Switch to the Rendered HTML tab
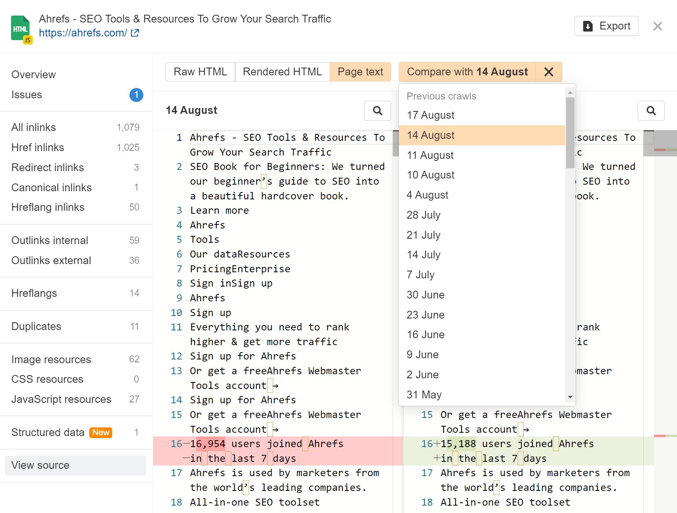Image resolution: width=677 pixels, height=513 pixels. pyautogui.click(x=282, y=72)
